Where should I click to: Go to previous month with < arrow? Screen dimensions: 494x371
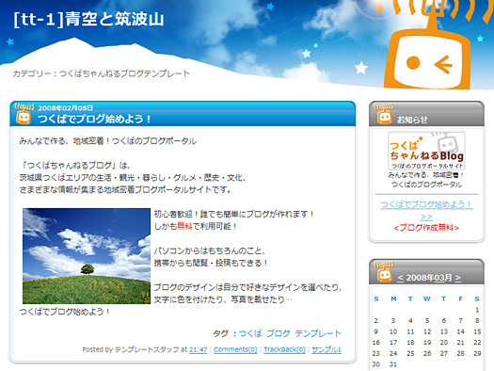(400, 278)
